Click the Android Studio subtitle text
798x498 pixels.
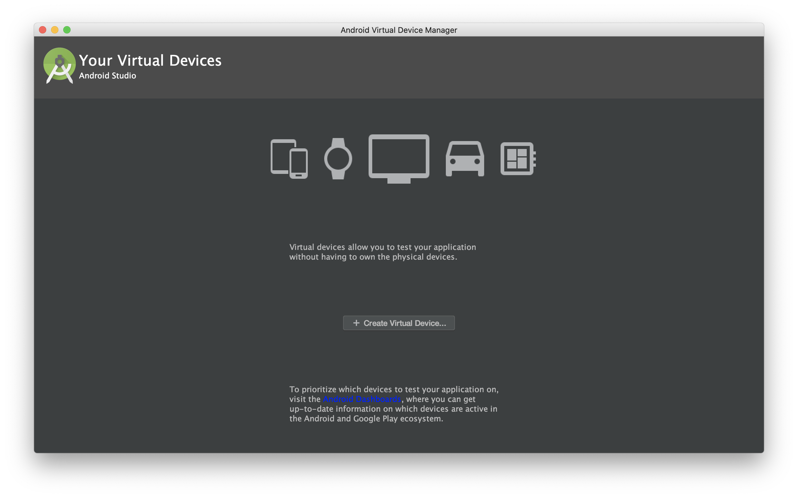[x=107, y=76]
